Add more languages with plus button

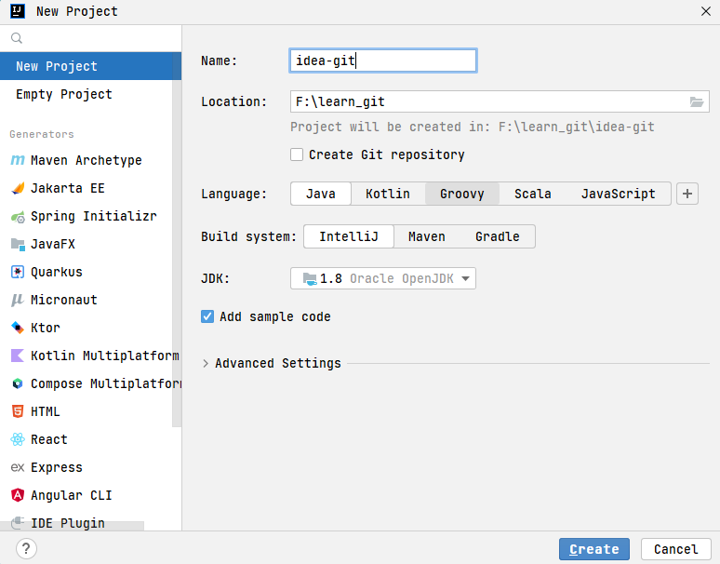(687, 194)
